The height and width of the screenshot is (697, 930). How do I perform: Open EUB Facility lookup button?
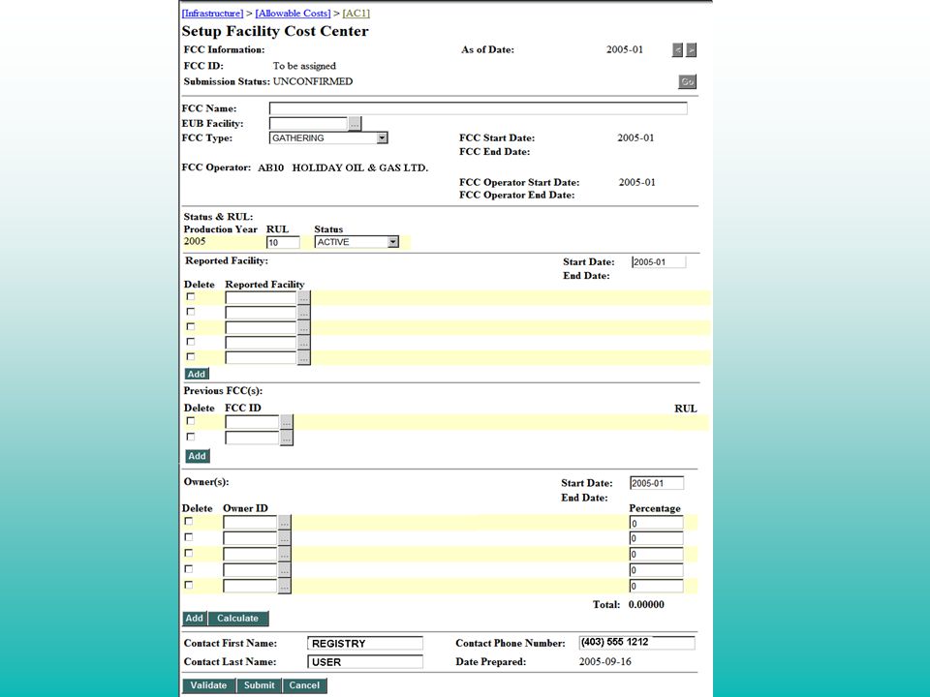355,124
